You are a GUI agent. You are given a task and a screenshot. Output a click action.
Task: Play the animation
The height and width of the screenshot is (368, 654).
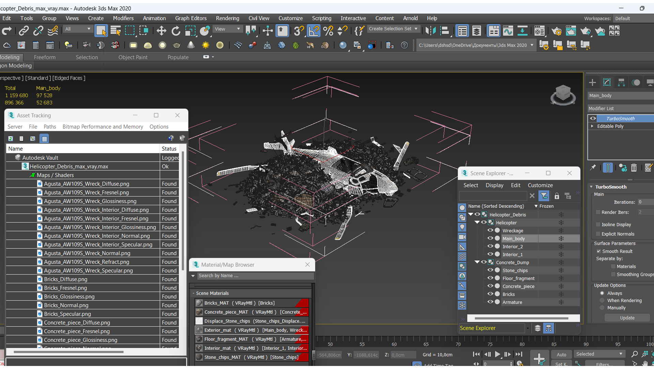(497, 354)
